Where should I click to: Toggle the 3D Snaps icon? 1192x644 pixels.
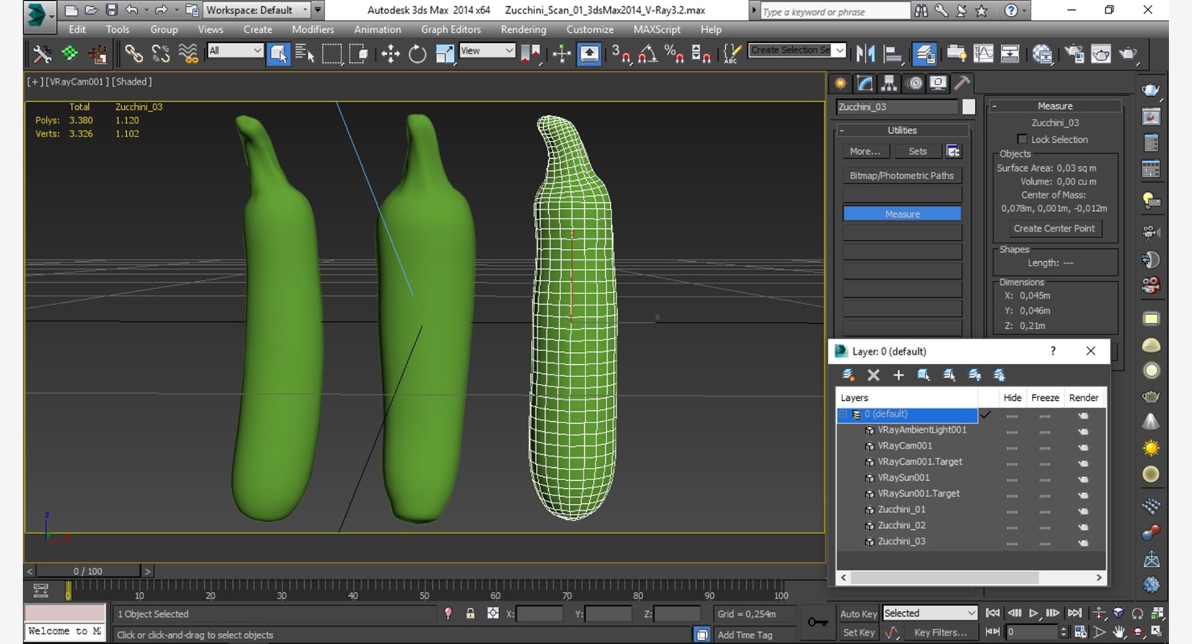(x=620, y=54)
